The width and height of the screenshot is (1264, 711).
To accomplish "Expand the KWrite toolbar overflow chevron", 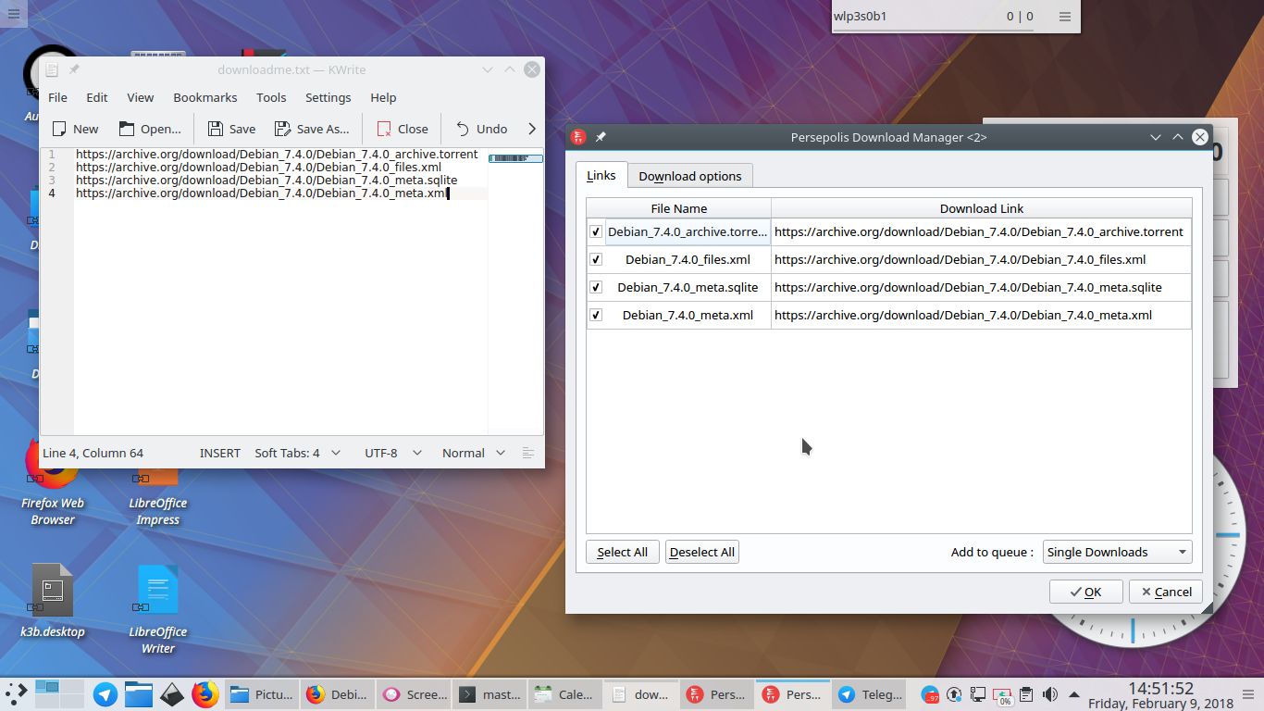I will (x=532, y=129).
